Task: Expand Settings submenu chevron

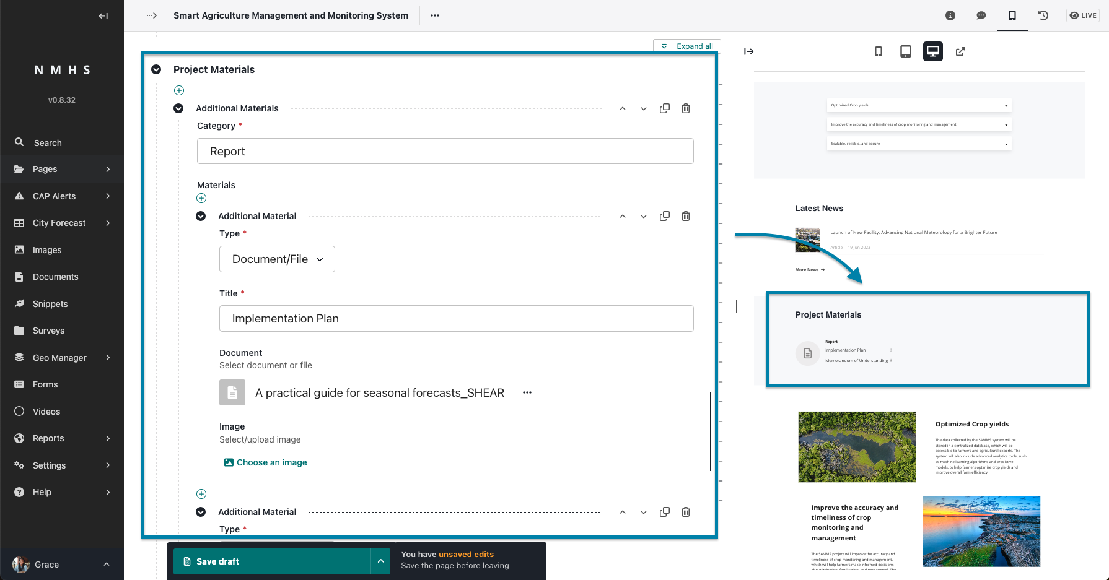Action: pos(108,465)
